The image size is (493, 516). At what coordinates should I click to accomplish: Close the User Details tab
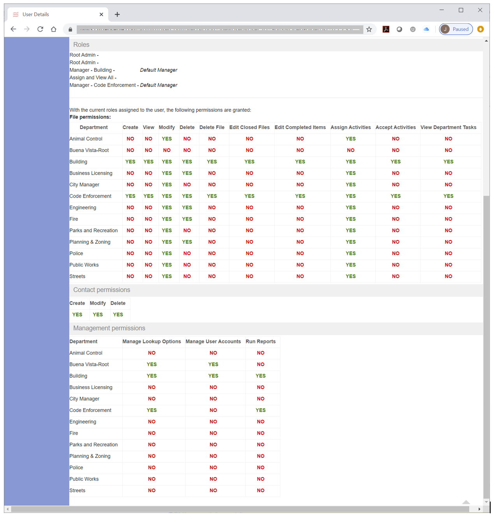tap(101, 14)
